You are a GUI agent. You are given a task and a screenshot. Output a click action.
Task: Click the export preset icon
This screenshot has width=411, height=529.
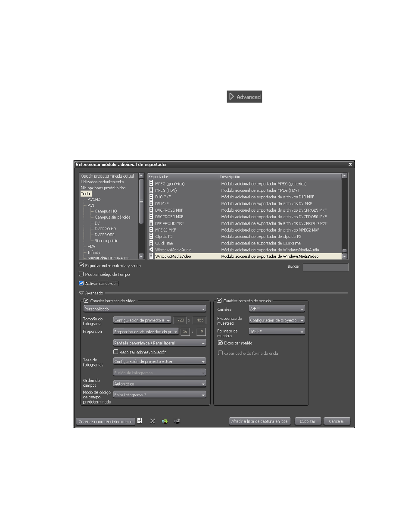click(x=176, y=421)
